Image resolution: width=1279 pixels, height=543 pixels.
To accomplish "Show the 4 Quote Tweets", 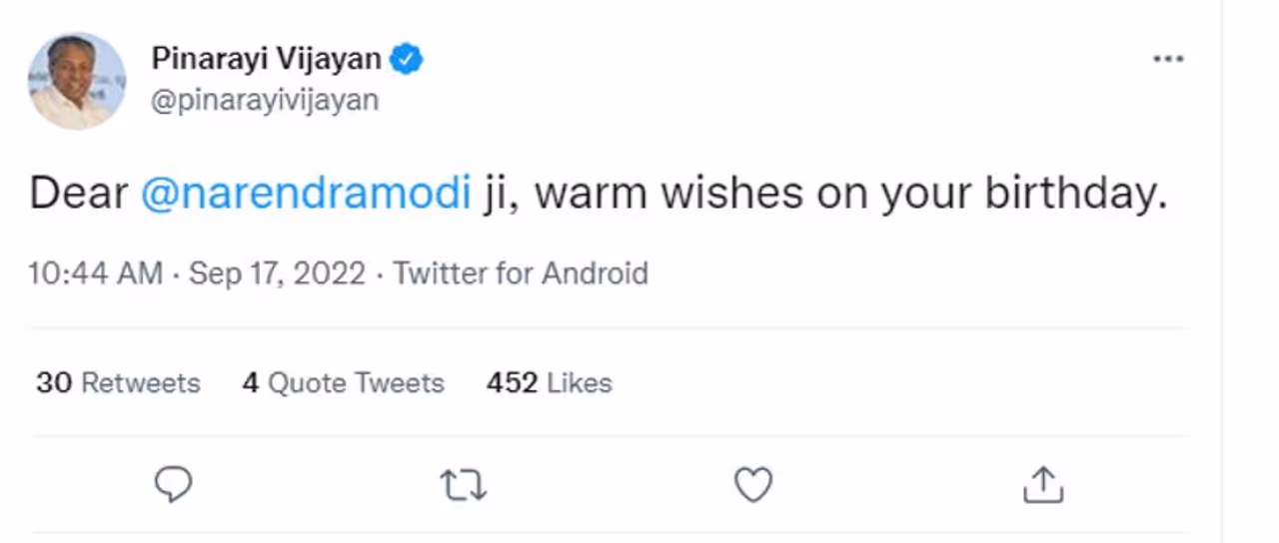I will coord(343,383).
